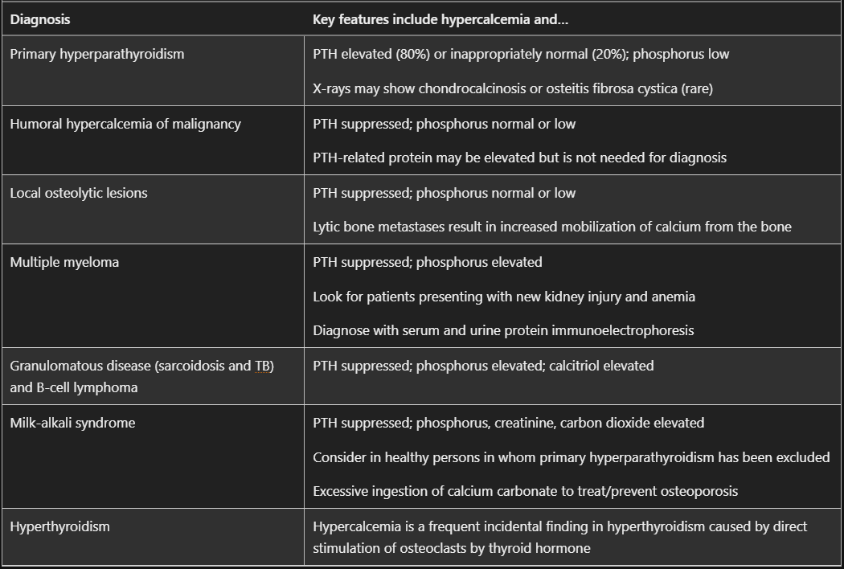This screenshot has width=844, height=569.
Task: Click the protein immunoelectrophoresis line
Action: click(502, 330)
